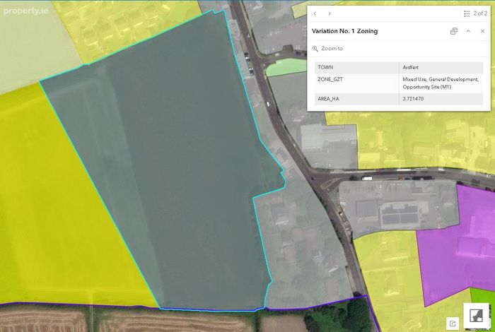
Task: Click the property.ie watermark logo
Action: pyautogui.click(x=26, y=11)
